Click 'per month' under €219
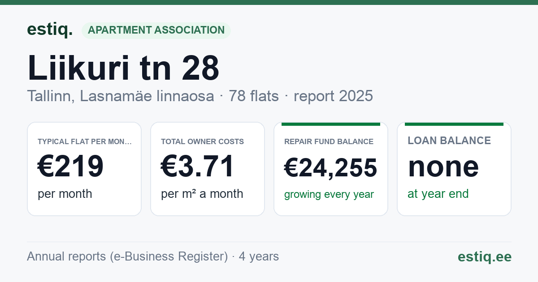538x282 pixels. tap(65, 194)
